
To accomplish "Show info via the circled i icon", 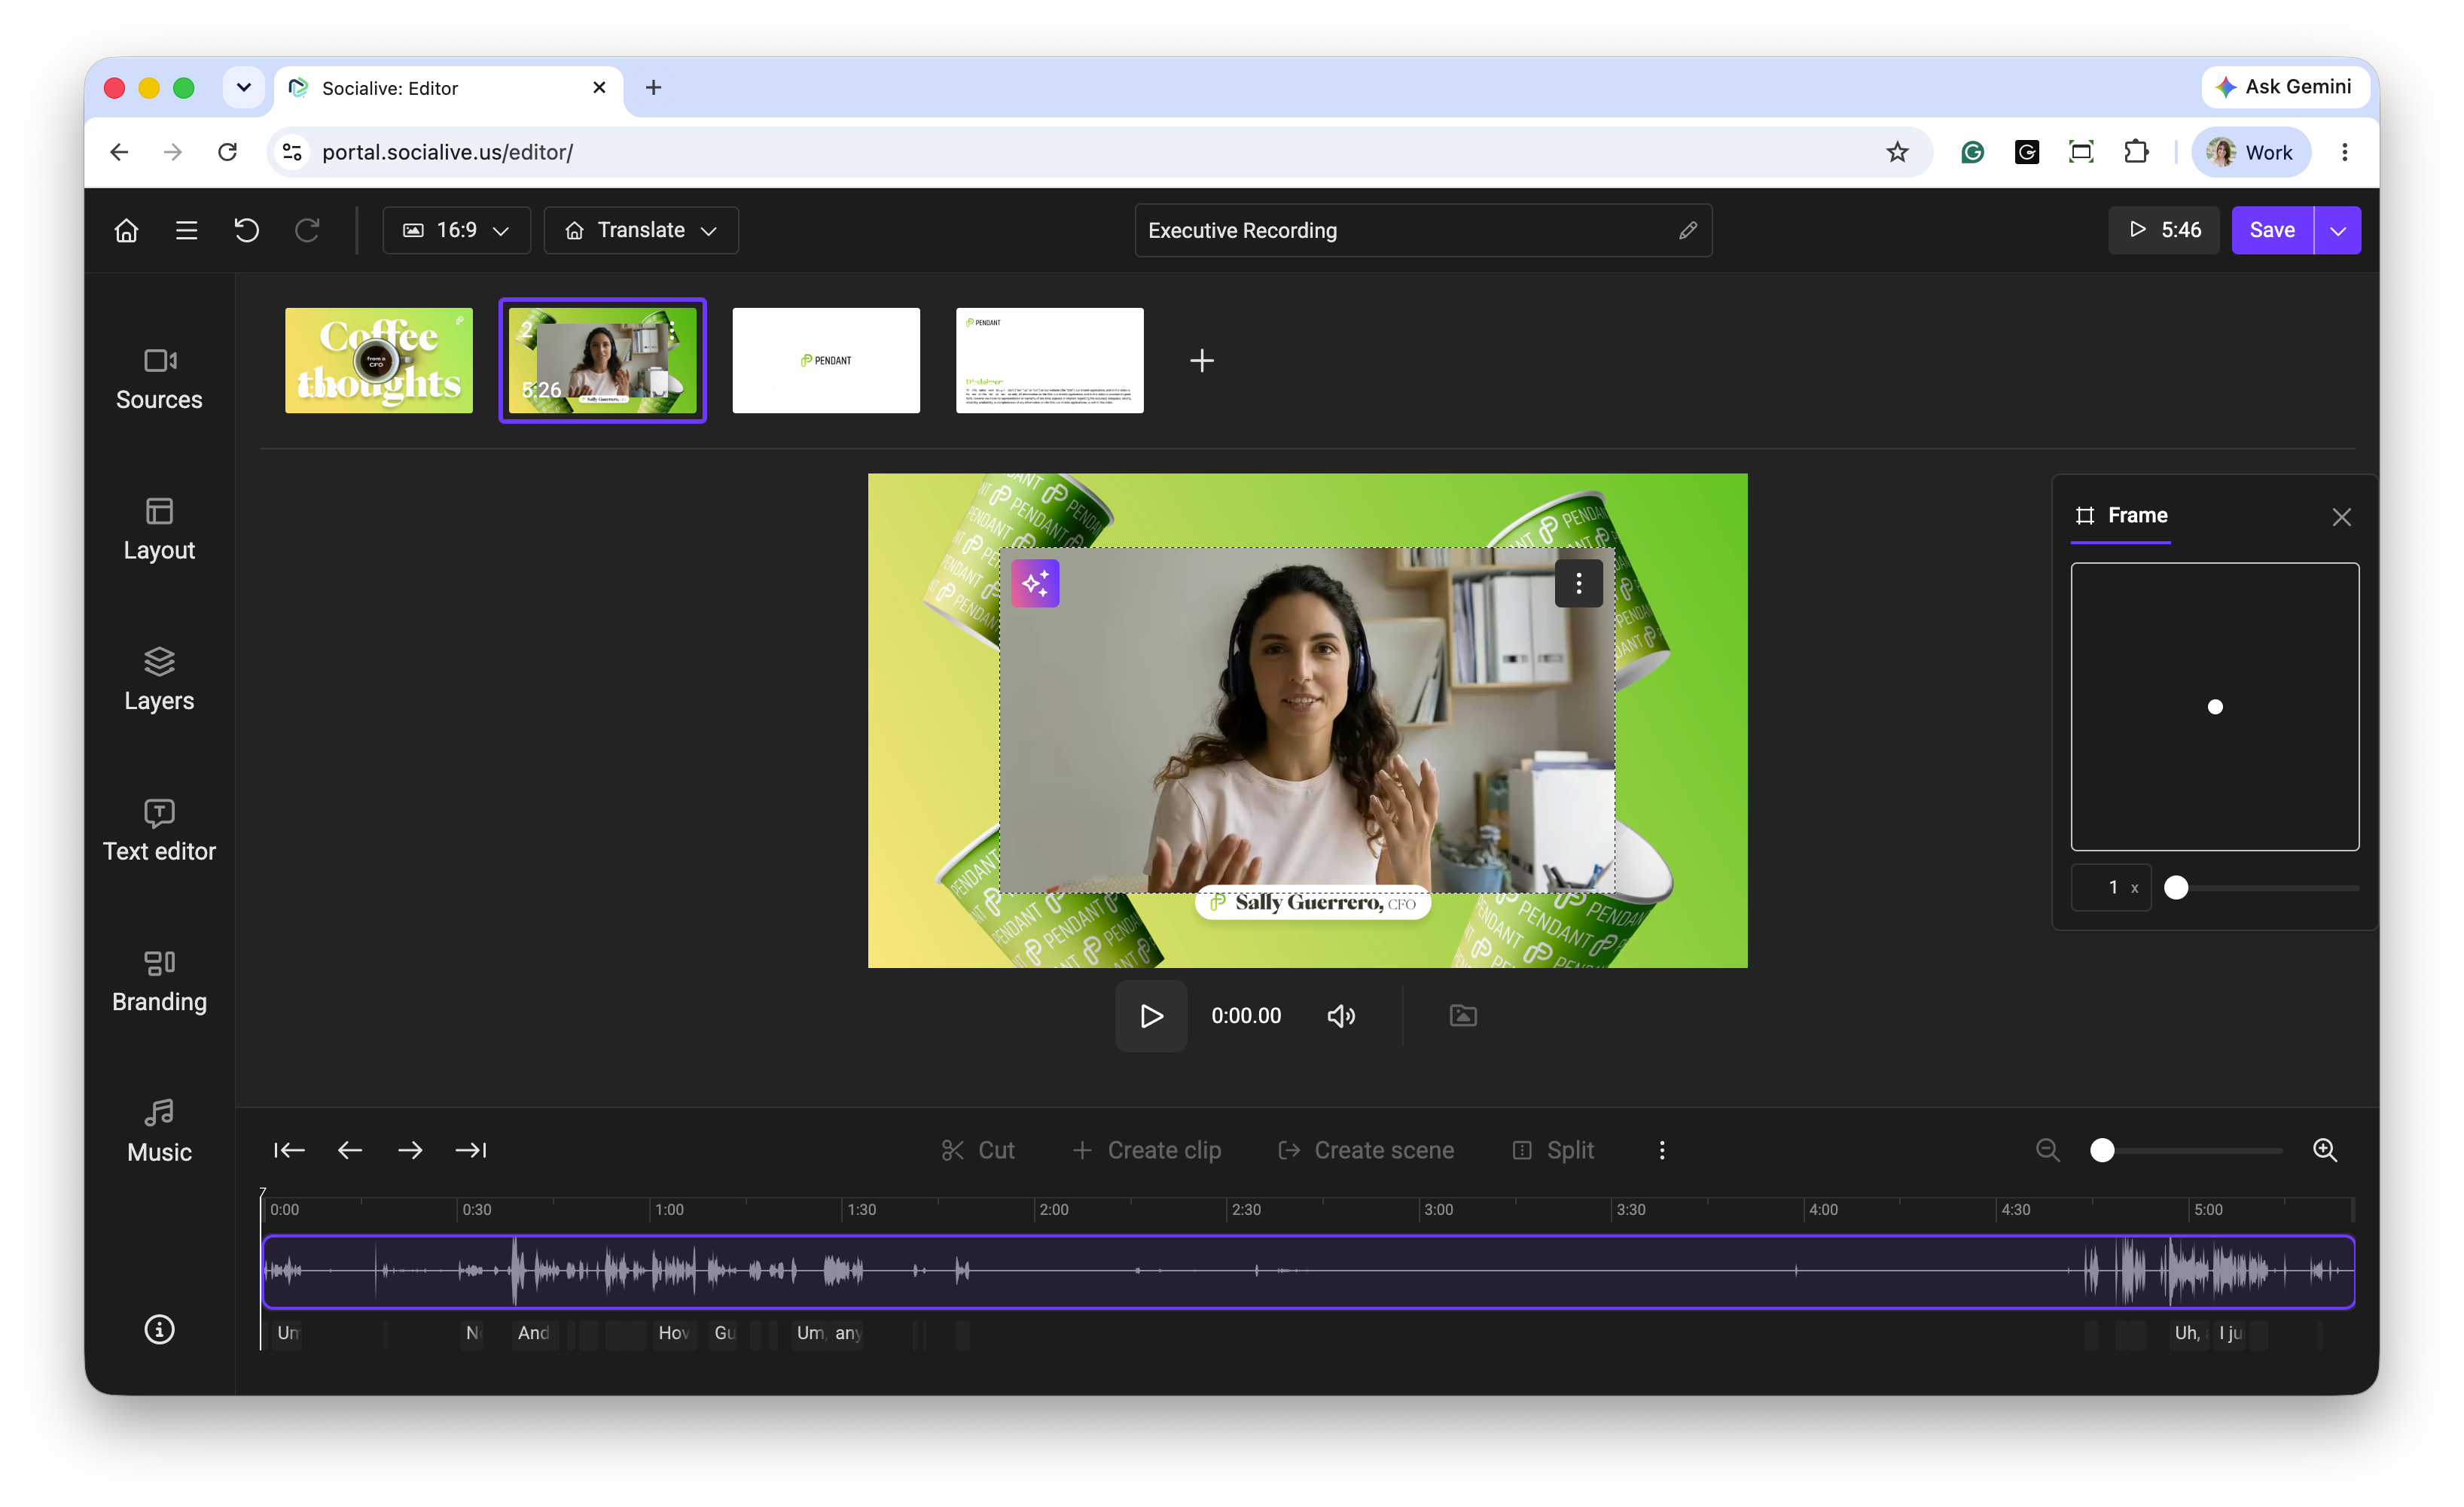I will (x=159, y=1329).
